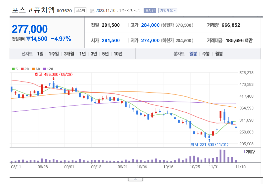The width and height of the screenshot is (263, 184).
Task: Select the 3개월 line chart period
Action: [69, 54]
